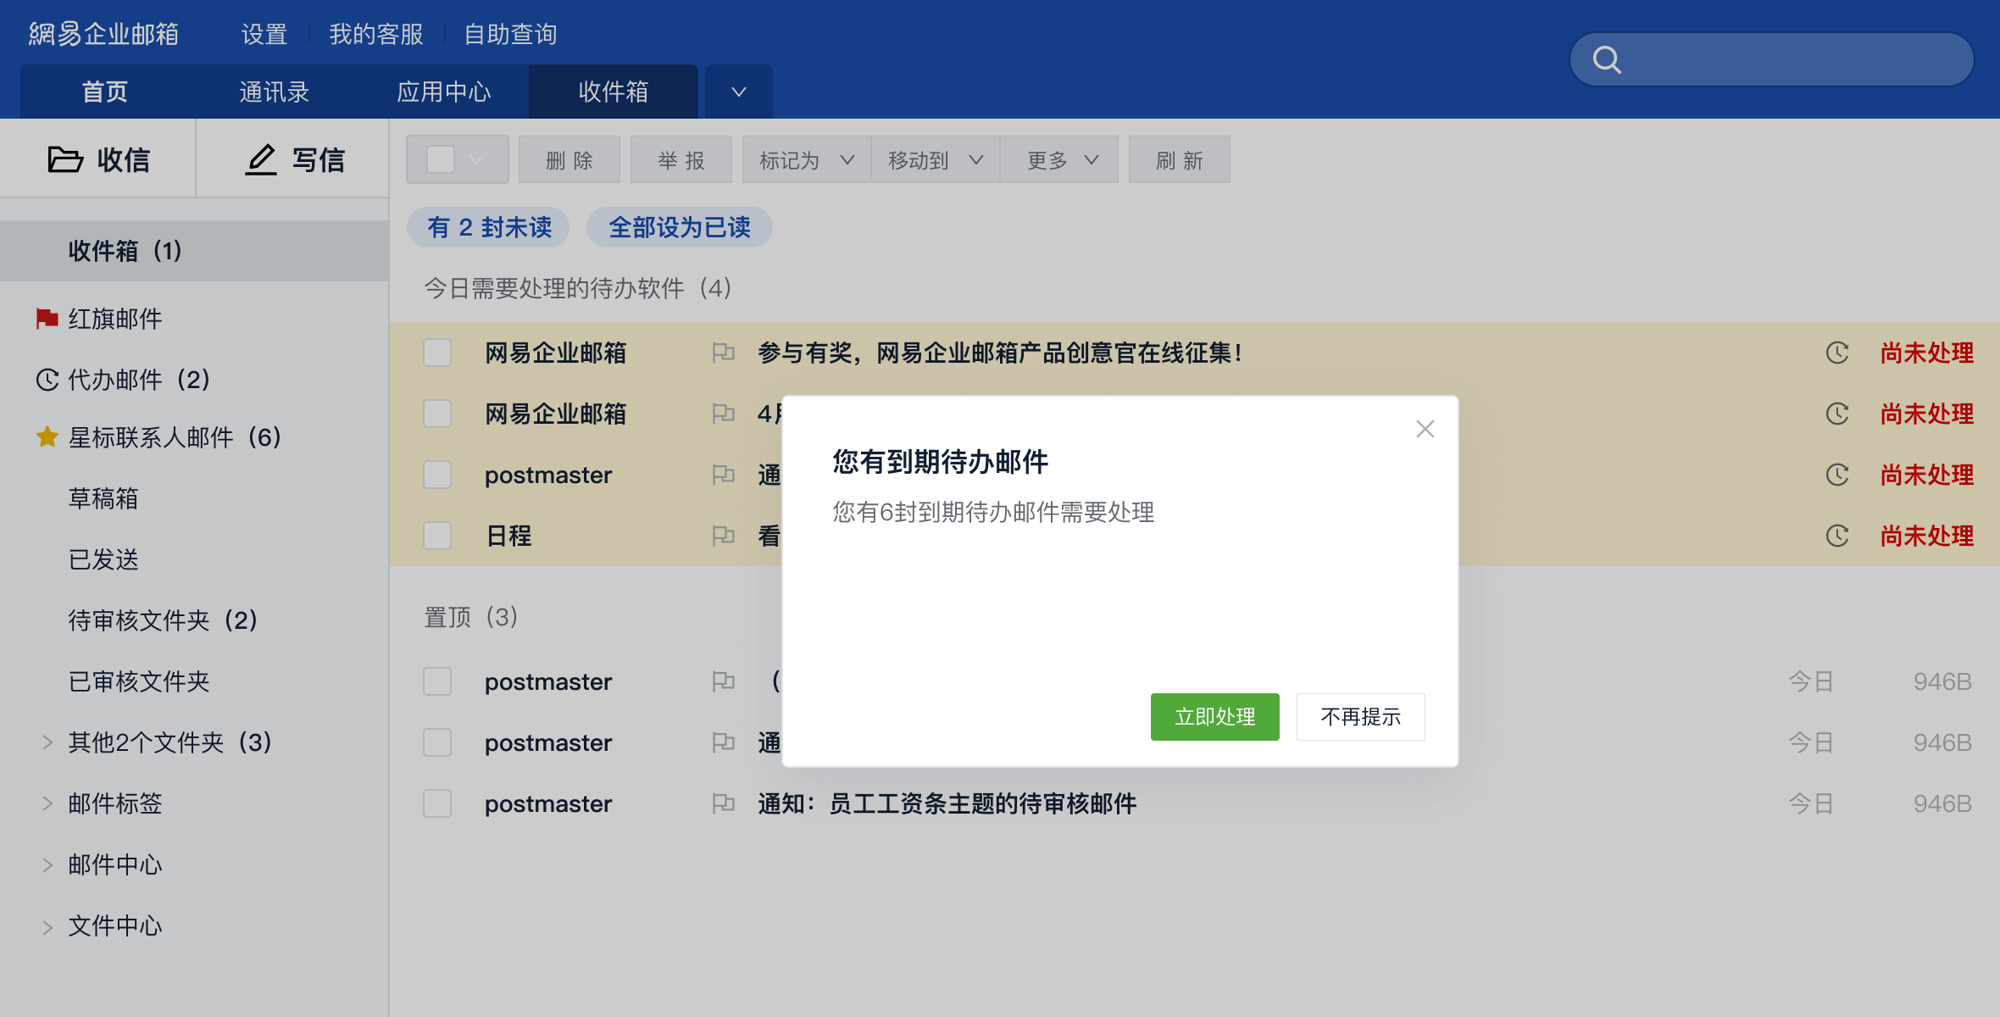Viewport: 2000px width, 1017px height.
Task: Toggle the select-all checkbox in the toolbar
Action: (439, 158)
